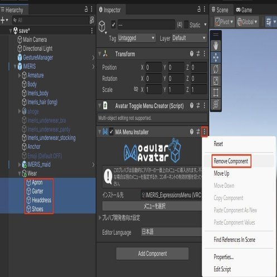The image size is (277, 277).
Task: Click the メニューを選択 button
Action: click(152, 206)
